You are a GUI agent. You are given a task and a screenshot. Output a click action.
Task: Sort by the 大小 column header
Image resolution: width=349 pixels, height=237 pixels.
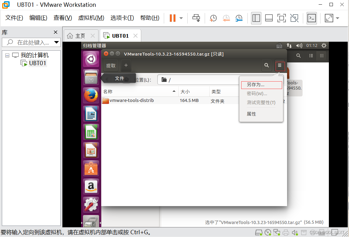tap(194, 91)
